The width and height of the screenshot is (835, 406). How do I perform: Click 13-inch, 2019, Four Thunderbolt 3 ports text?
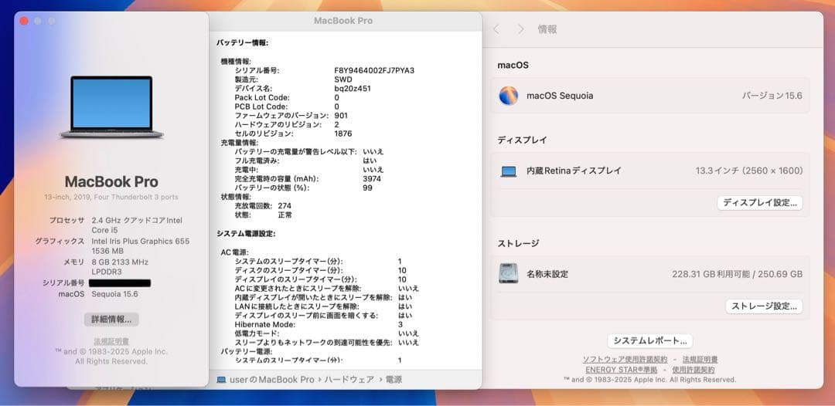[111, 197]
